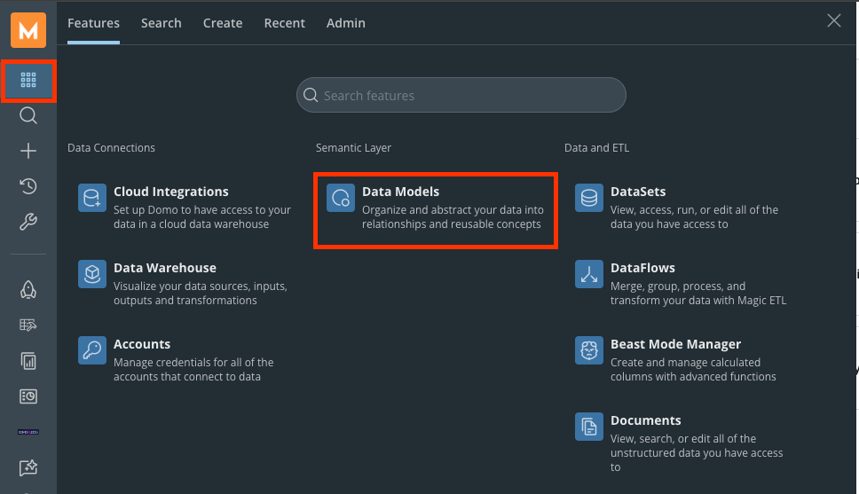859x494 pixels.
Task: Open the DataSets title link
Action: (x=638, y=192)
